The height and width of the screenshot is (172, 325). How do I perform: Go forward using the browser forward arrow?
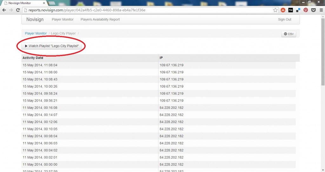click(11, 10)
